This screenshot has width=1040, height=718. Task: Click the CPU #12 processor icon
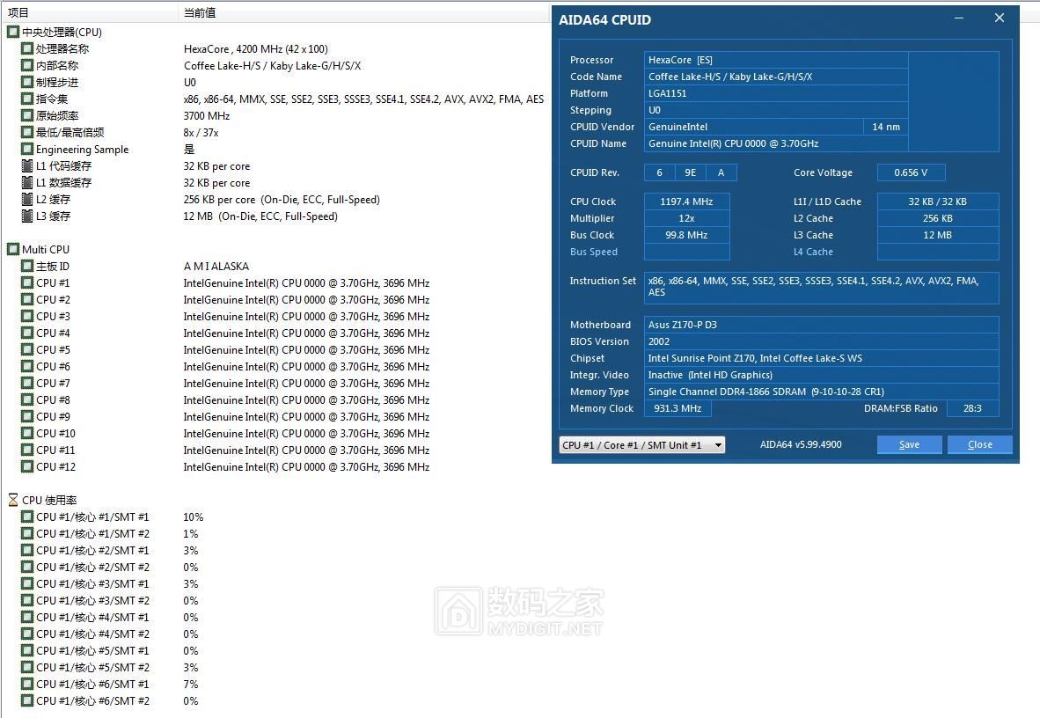(26, 466)
